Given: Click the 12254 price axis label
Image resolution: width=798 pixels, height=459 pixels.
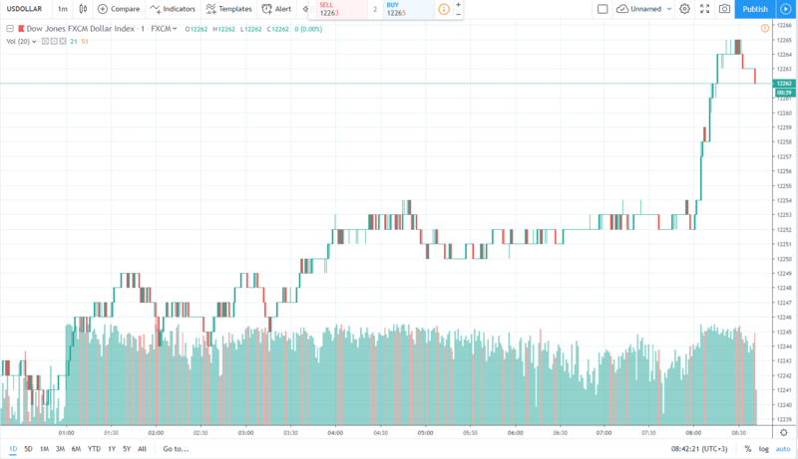Looking at the screenshot, I should [x=784, y=200].
